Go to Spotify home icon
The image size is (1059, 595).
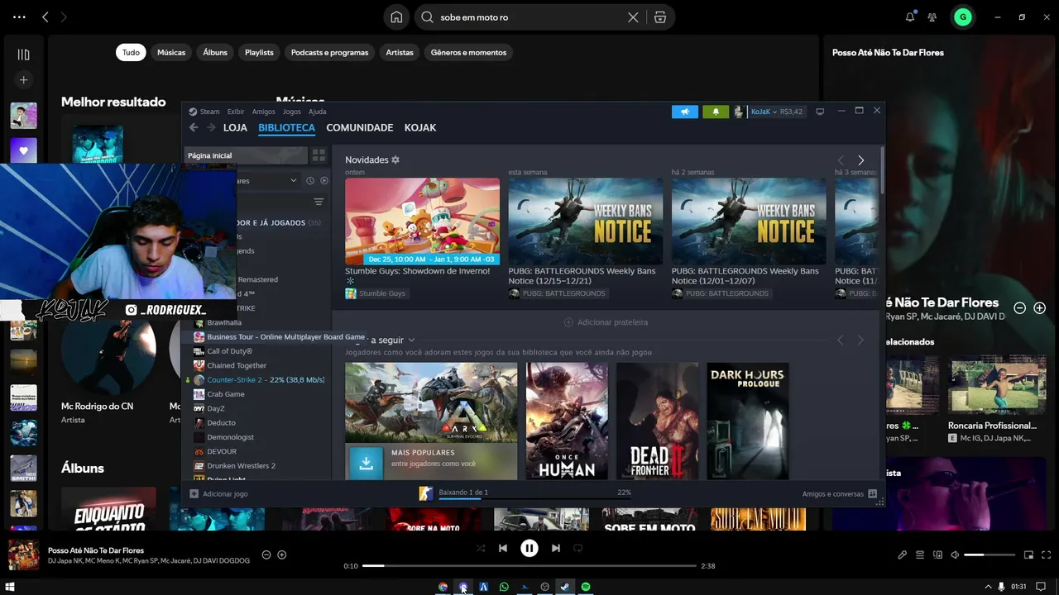pos(396,17)
